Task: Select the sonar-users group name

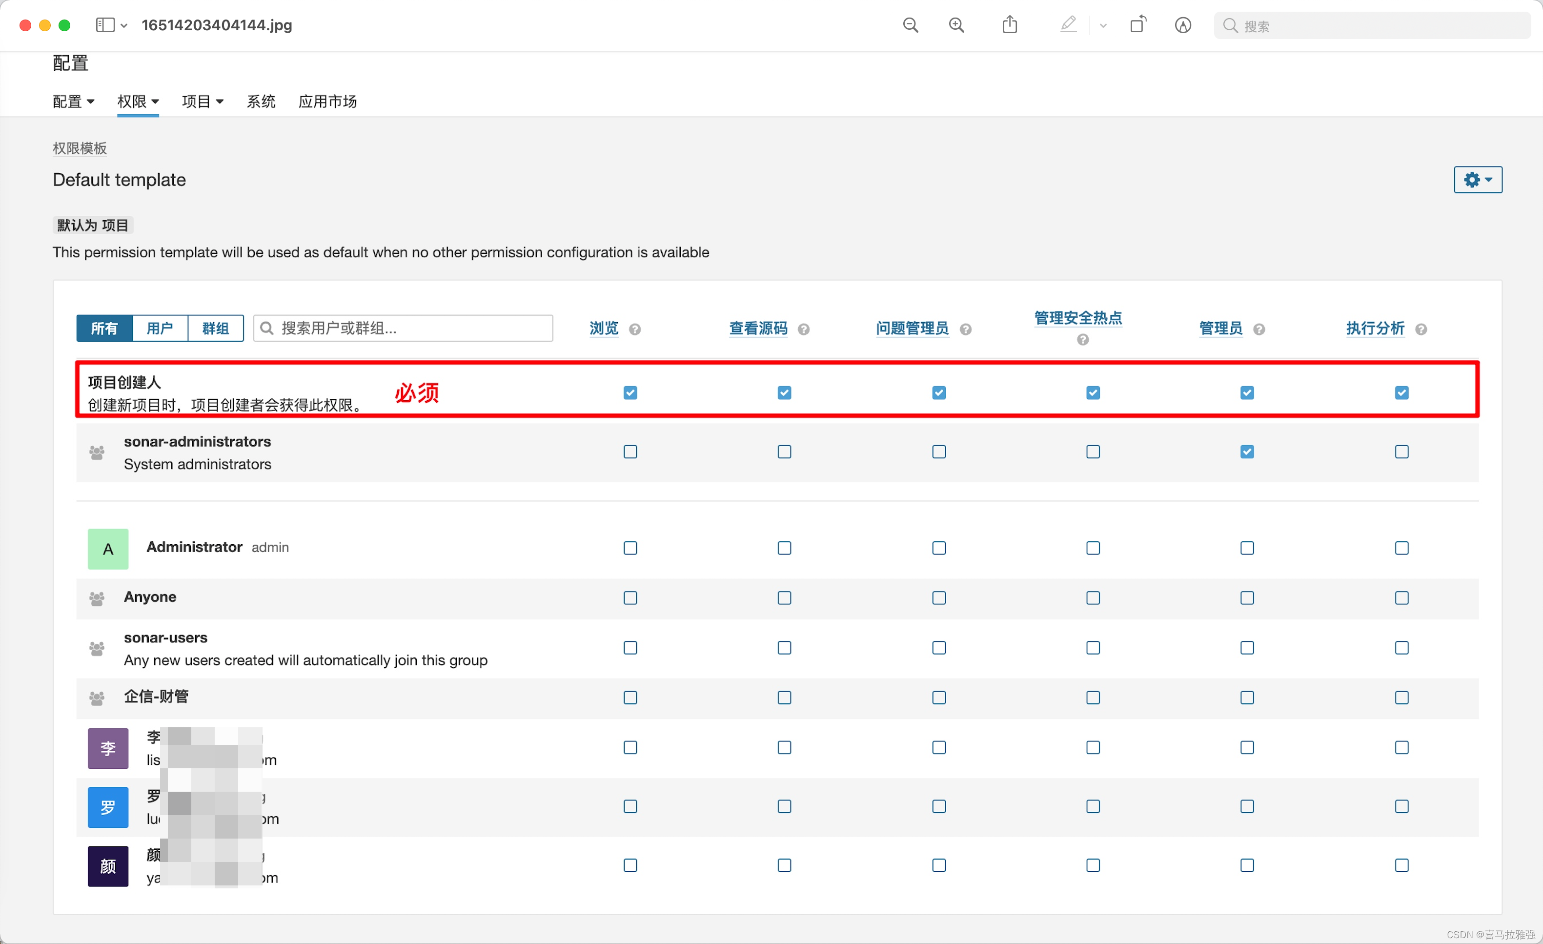Action: pyautogui.click(x=165, y=637)
